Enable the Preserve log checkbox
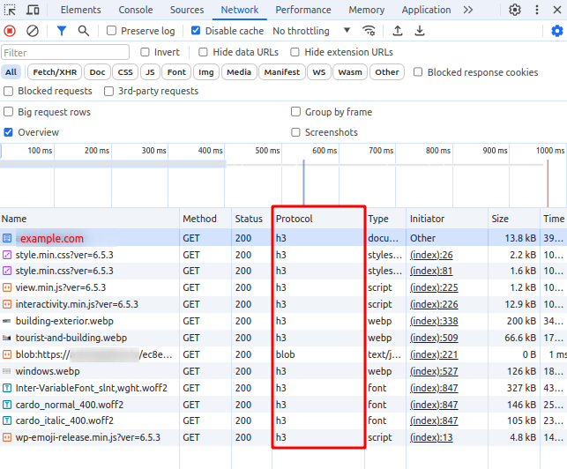The image size is (567, 469). (112, 31)
